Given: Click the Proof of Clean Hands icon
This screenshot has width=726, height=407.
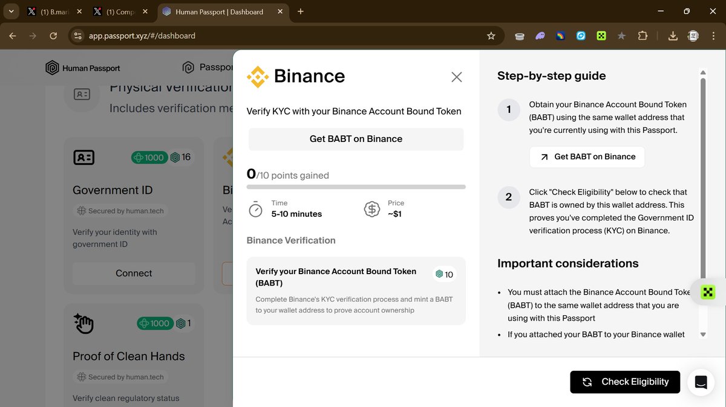Looking at the screenshot, I should [x=83, y=324].
